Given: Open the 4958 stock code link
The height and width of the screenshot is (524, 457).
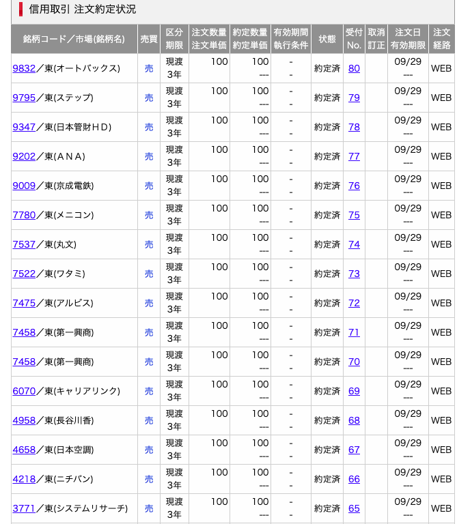Looking at the screenshot, I should click(x=24, y=420).
